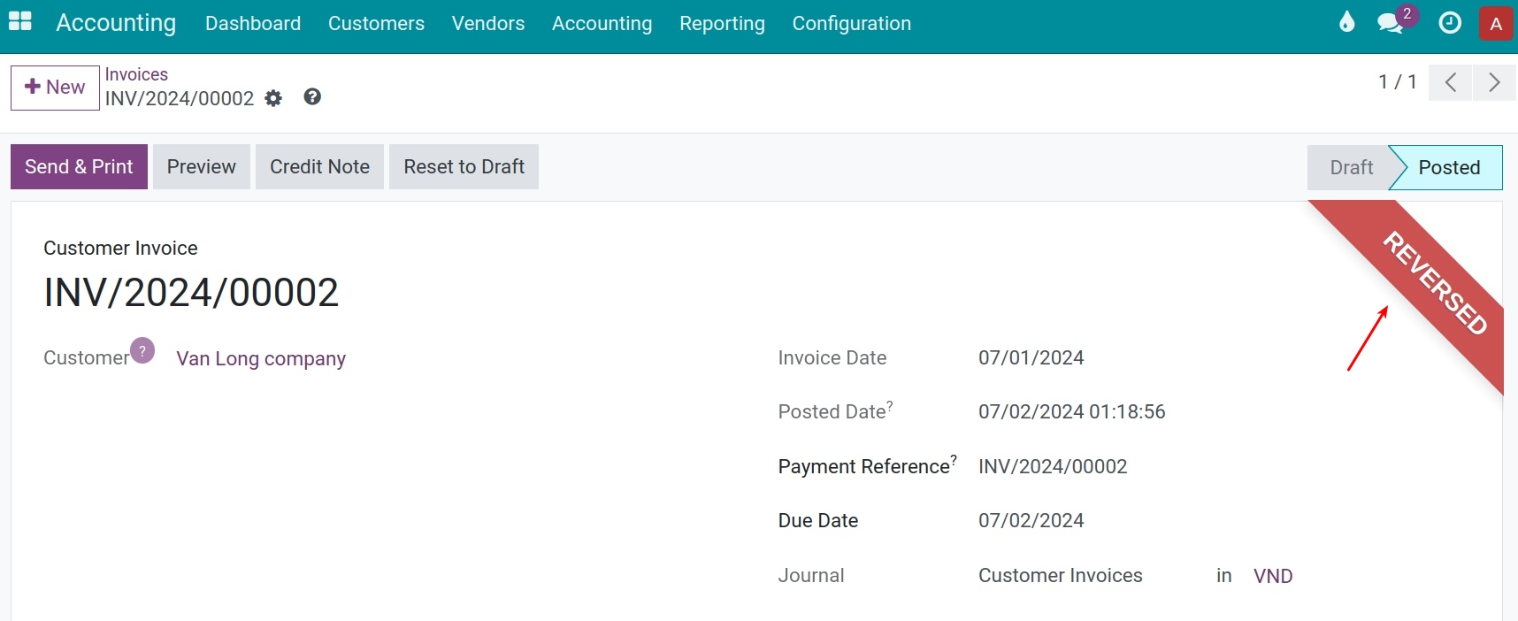The image size is (1518, 621).
Task: Open the gear actions menu next to INV/2024/00002
Action: point(273,98)
